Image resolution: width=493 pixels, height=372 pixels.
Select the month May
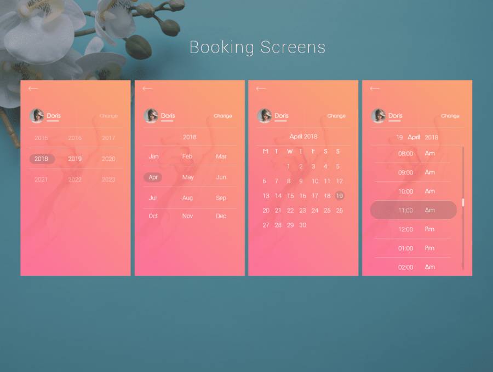coord(188,177)
